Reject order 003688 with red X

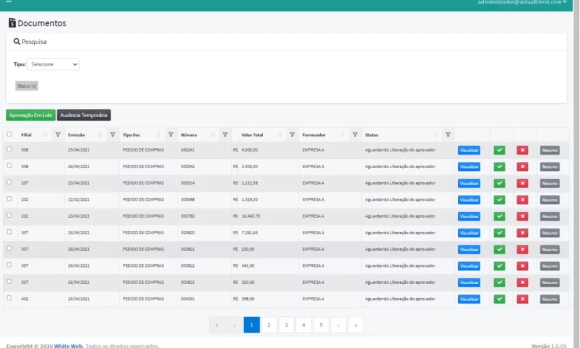coord(523,200)
